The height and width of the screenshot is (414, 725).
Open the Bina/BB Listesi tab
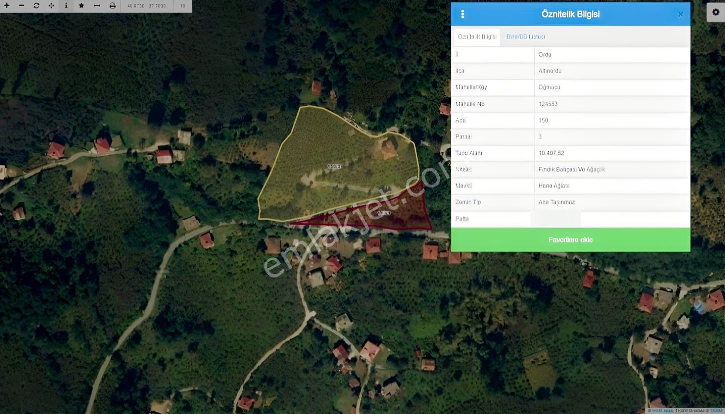tap(526, 36)
